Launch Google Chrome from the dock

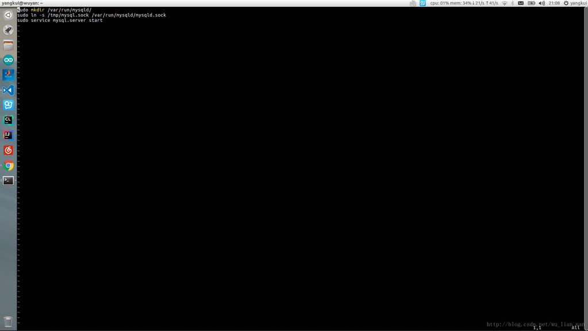point(8,165)
